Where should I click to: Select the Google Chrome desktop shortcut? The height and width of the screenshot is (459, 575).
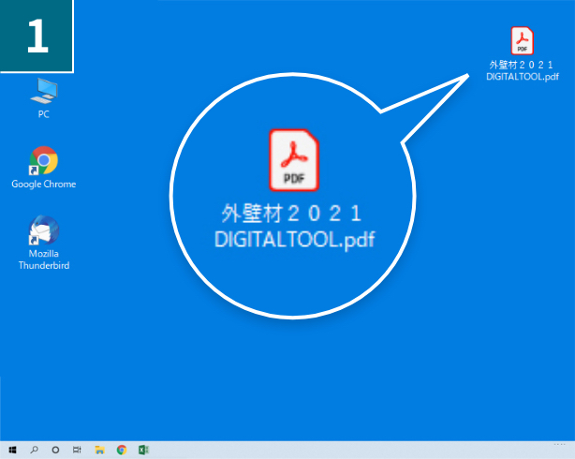tap(43, 160)
